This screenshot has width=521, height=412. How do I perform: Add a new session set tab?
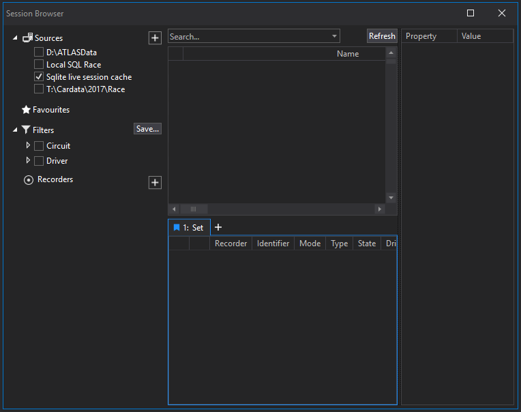click(218, 227)
